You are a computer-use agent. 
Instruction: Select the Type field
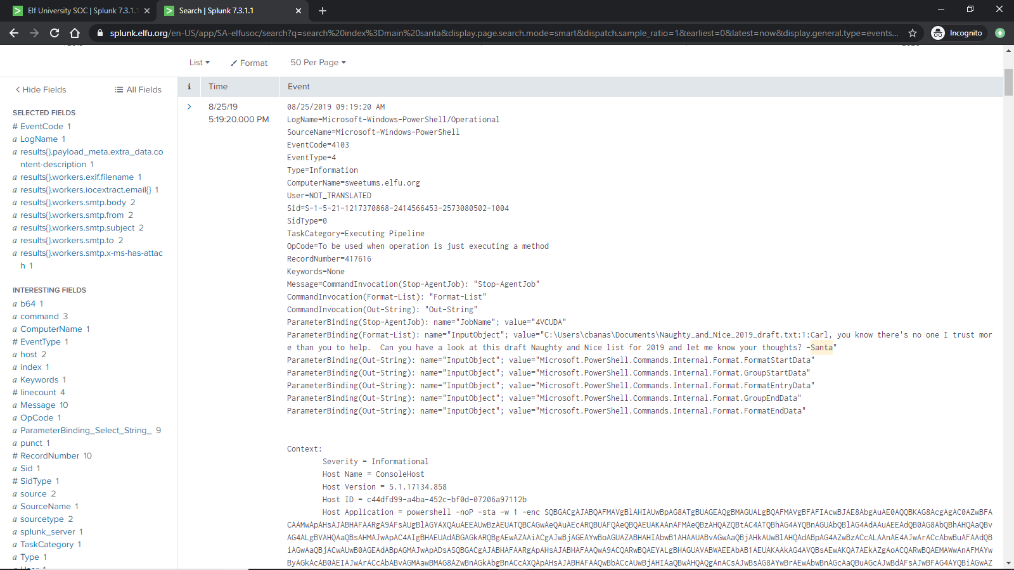click(30, 557)
